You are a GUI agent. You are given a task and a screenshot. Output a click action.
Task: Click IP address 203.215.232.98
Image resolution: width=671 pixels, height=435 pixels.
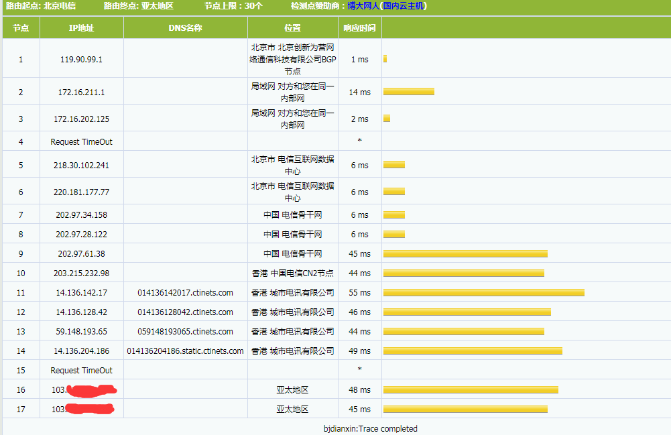(x=81, y=273)
